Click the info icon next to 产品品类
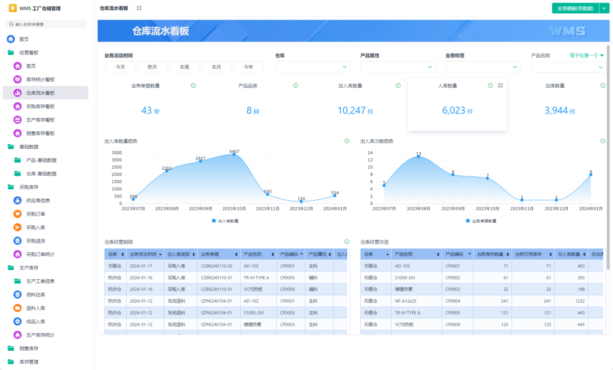The height and width of the screenshot is (370, 613). [295, 86]
